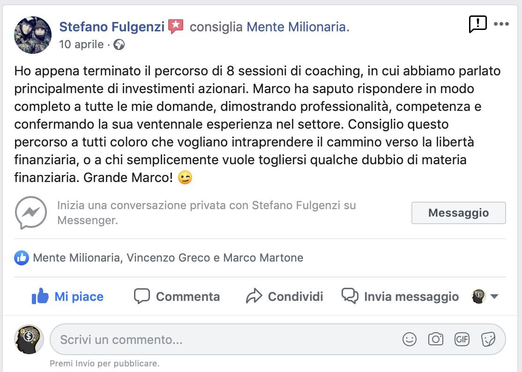Open the 10 aprile post timestamp
Screen dimensions: 522x372
(82, 44)
